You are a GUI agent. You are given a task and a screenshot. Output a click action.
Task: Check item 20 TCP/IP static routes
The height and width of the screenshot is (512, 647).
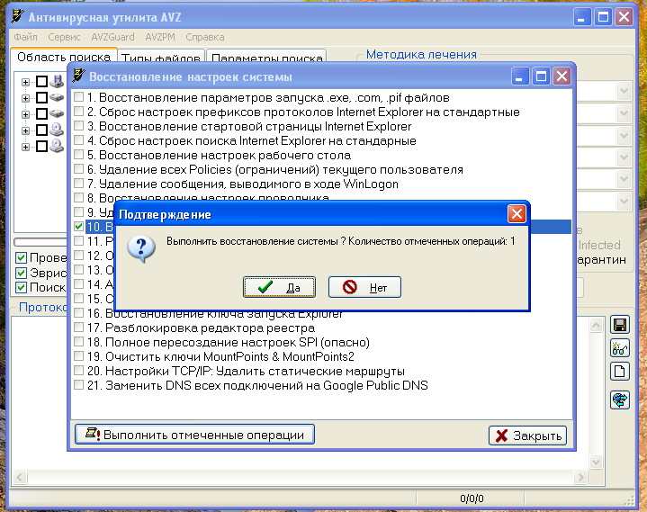coord(78,371)
